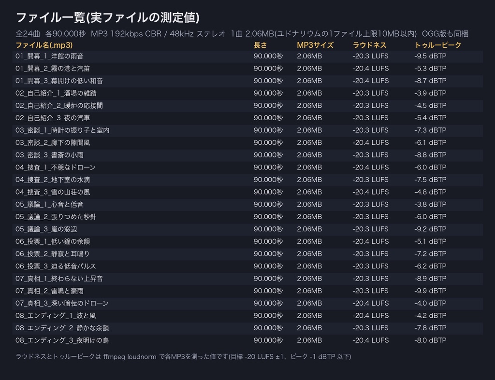
Task: Select file name 01_開幕_2_霧の港と汽笛
Action: point(53,69)
